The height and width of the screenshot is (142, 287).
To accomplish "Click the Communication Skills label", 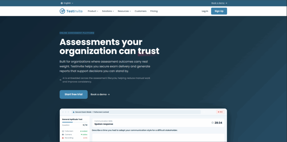I will pyautogui.click(x=103, y=121).
